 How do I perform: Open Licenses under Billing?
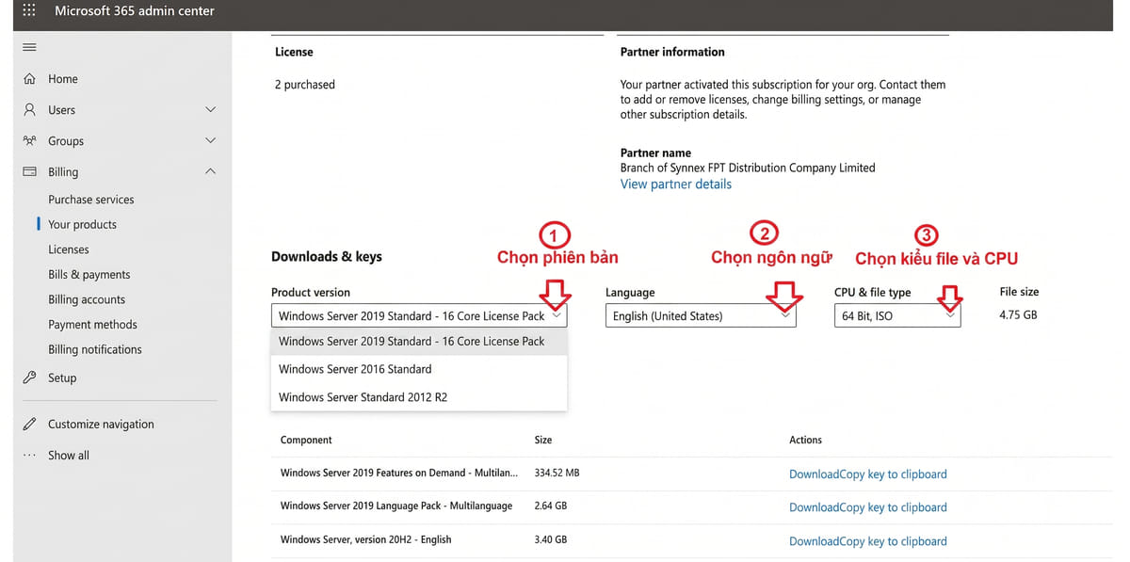point(69,249)
